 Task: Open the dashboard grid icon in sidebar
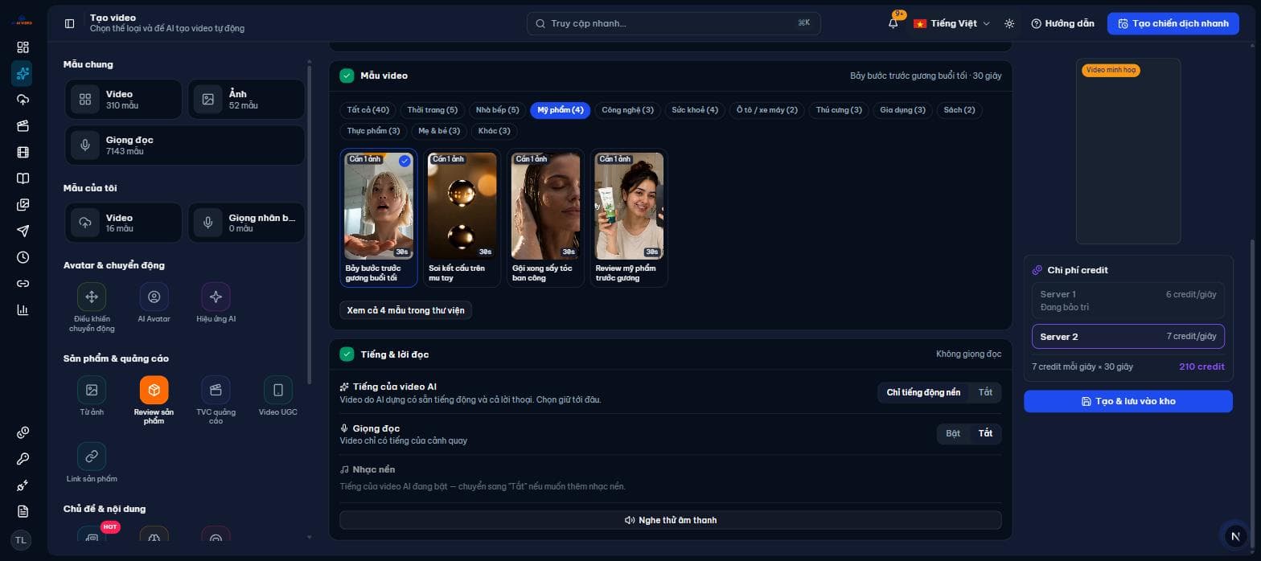(23, 47)
